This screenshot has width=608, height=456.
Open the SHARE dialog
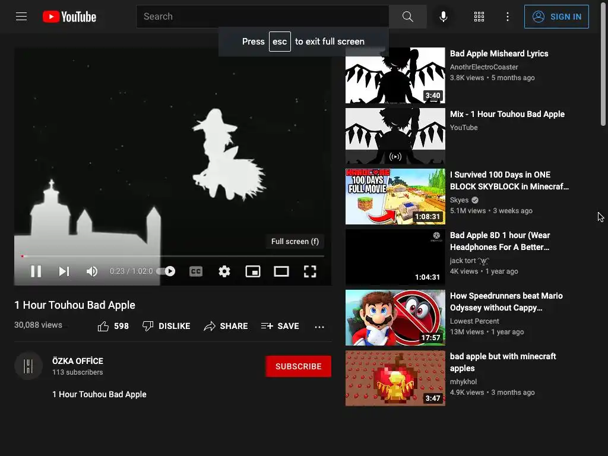click(226, 326)
